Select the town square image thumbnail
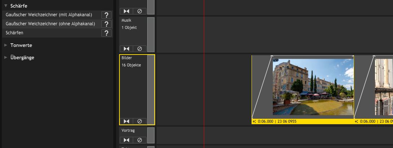393x148 pixels. [313, 87]
